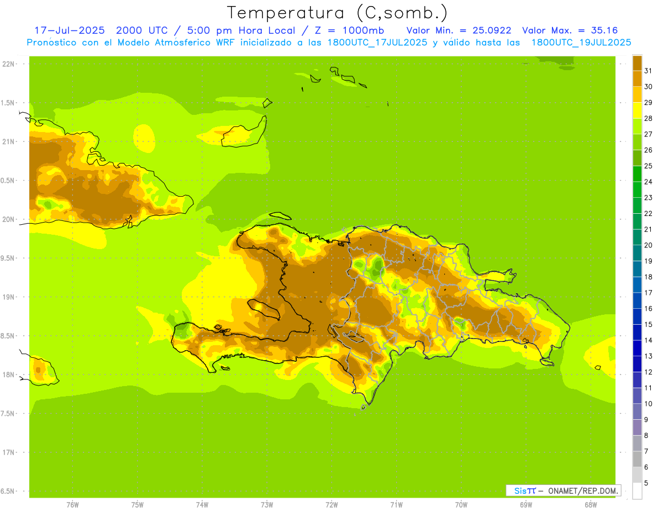Pick the dark brown swatch above 31
663x512 pixels.
click(x=637, y=63)
